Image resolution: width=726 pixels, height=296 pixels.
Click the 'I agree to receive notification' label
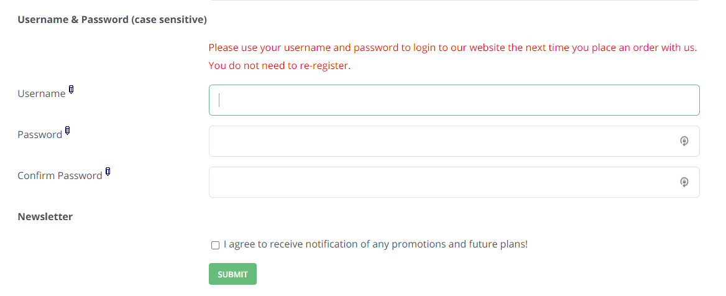coord(375,244)
